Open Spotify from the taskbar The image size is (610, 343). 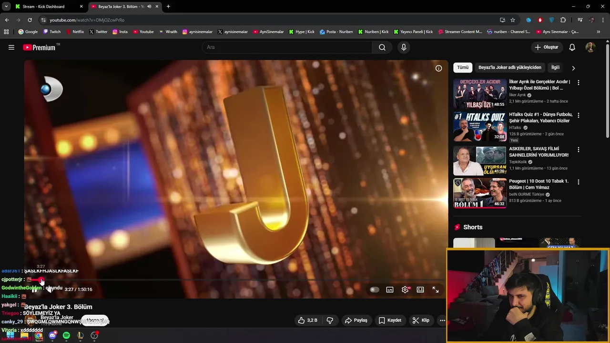tap(66, 336)
